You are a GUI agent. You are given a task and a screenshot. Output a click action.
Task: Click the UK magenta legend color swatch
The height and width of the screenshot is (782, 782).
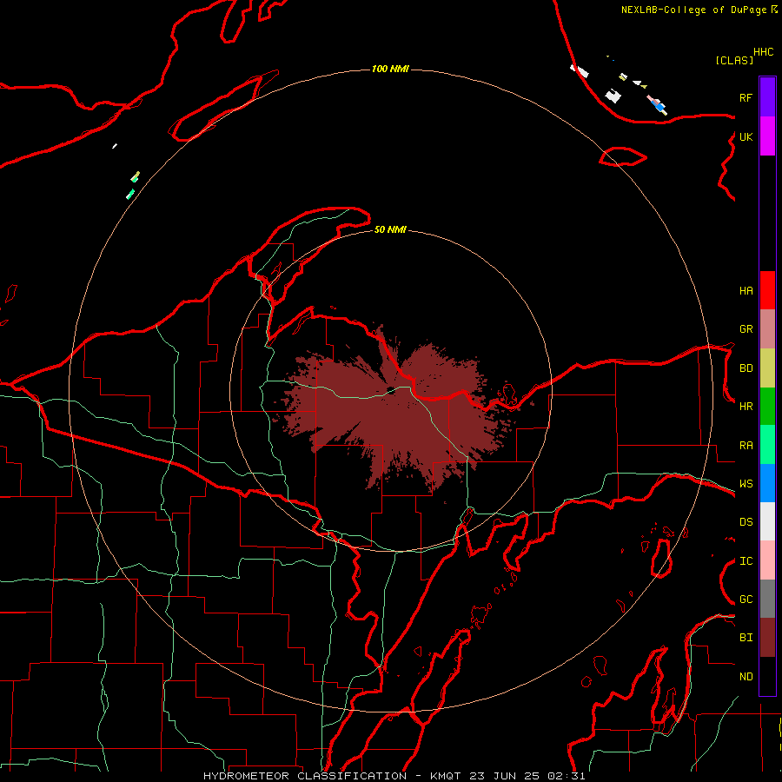[x=767, y=136]
